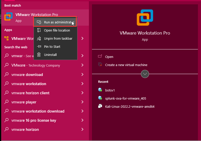Click the search icon beside vmware player

[x=6, y=102]
